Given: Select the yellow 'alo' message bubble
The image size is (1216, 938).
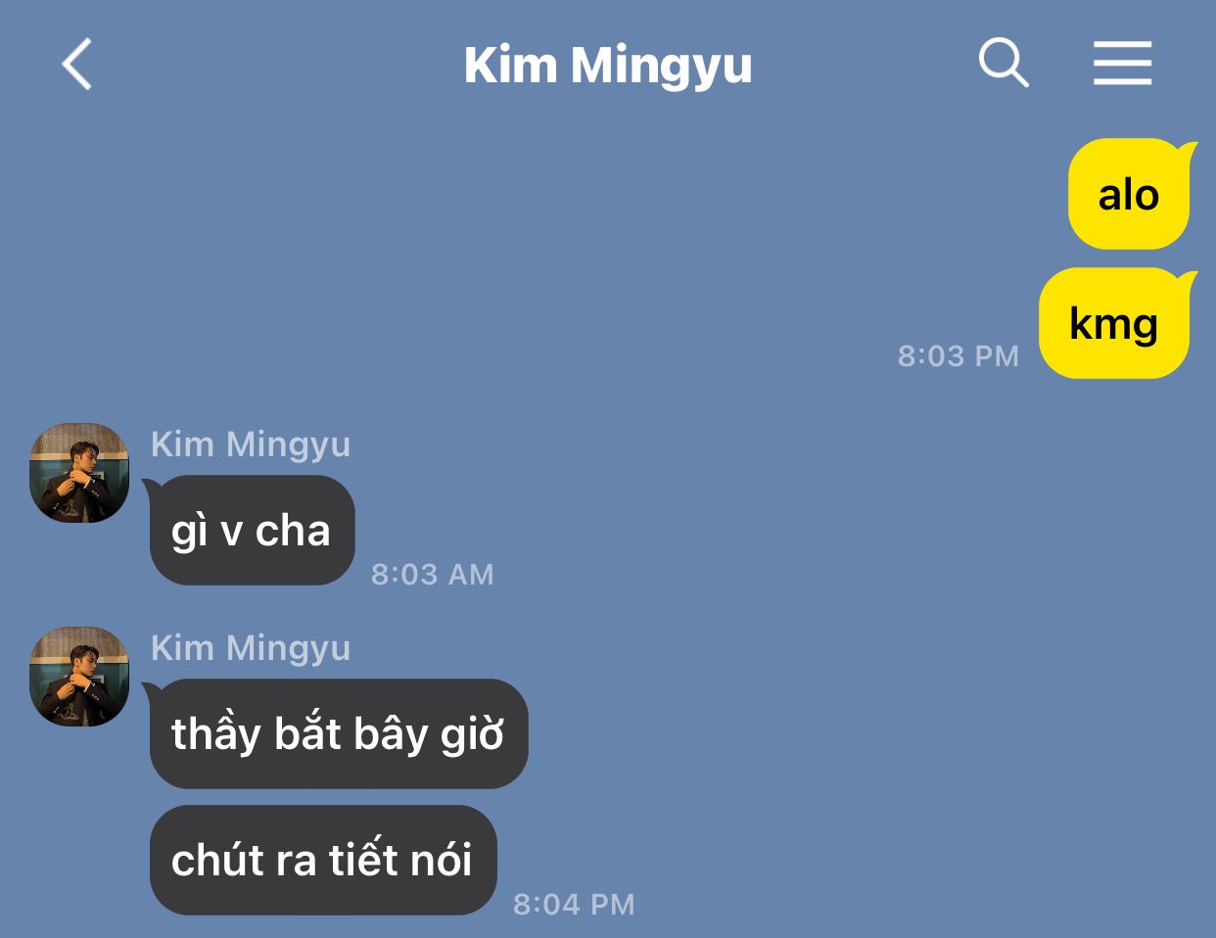Looking at the screenshot, I should point(1129,194).
